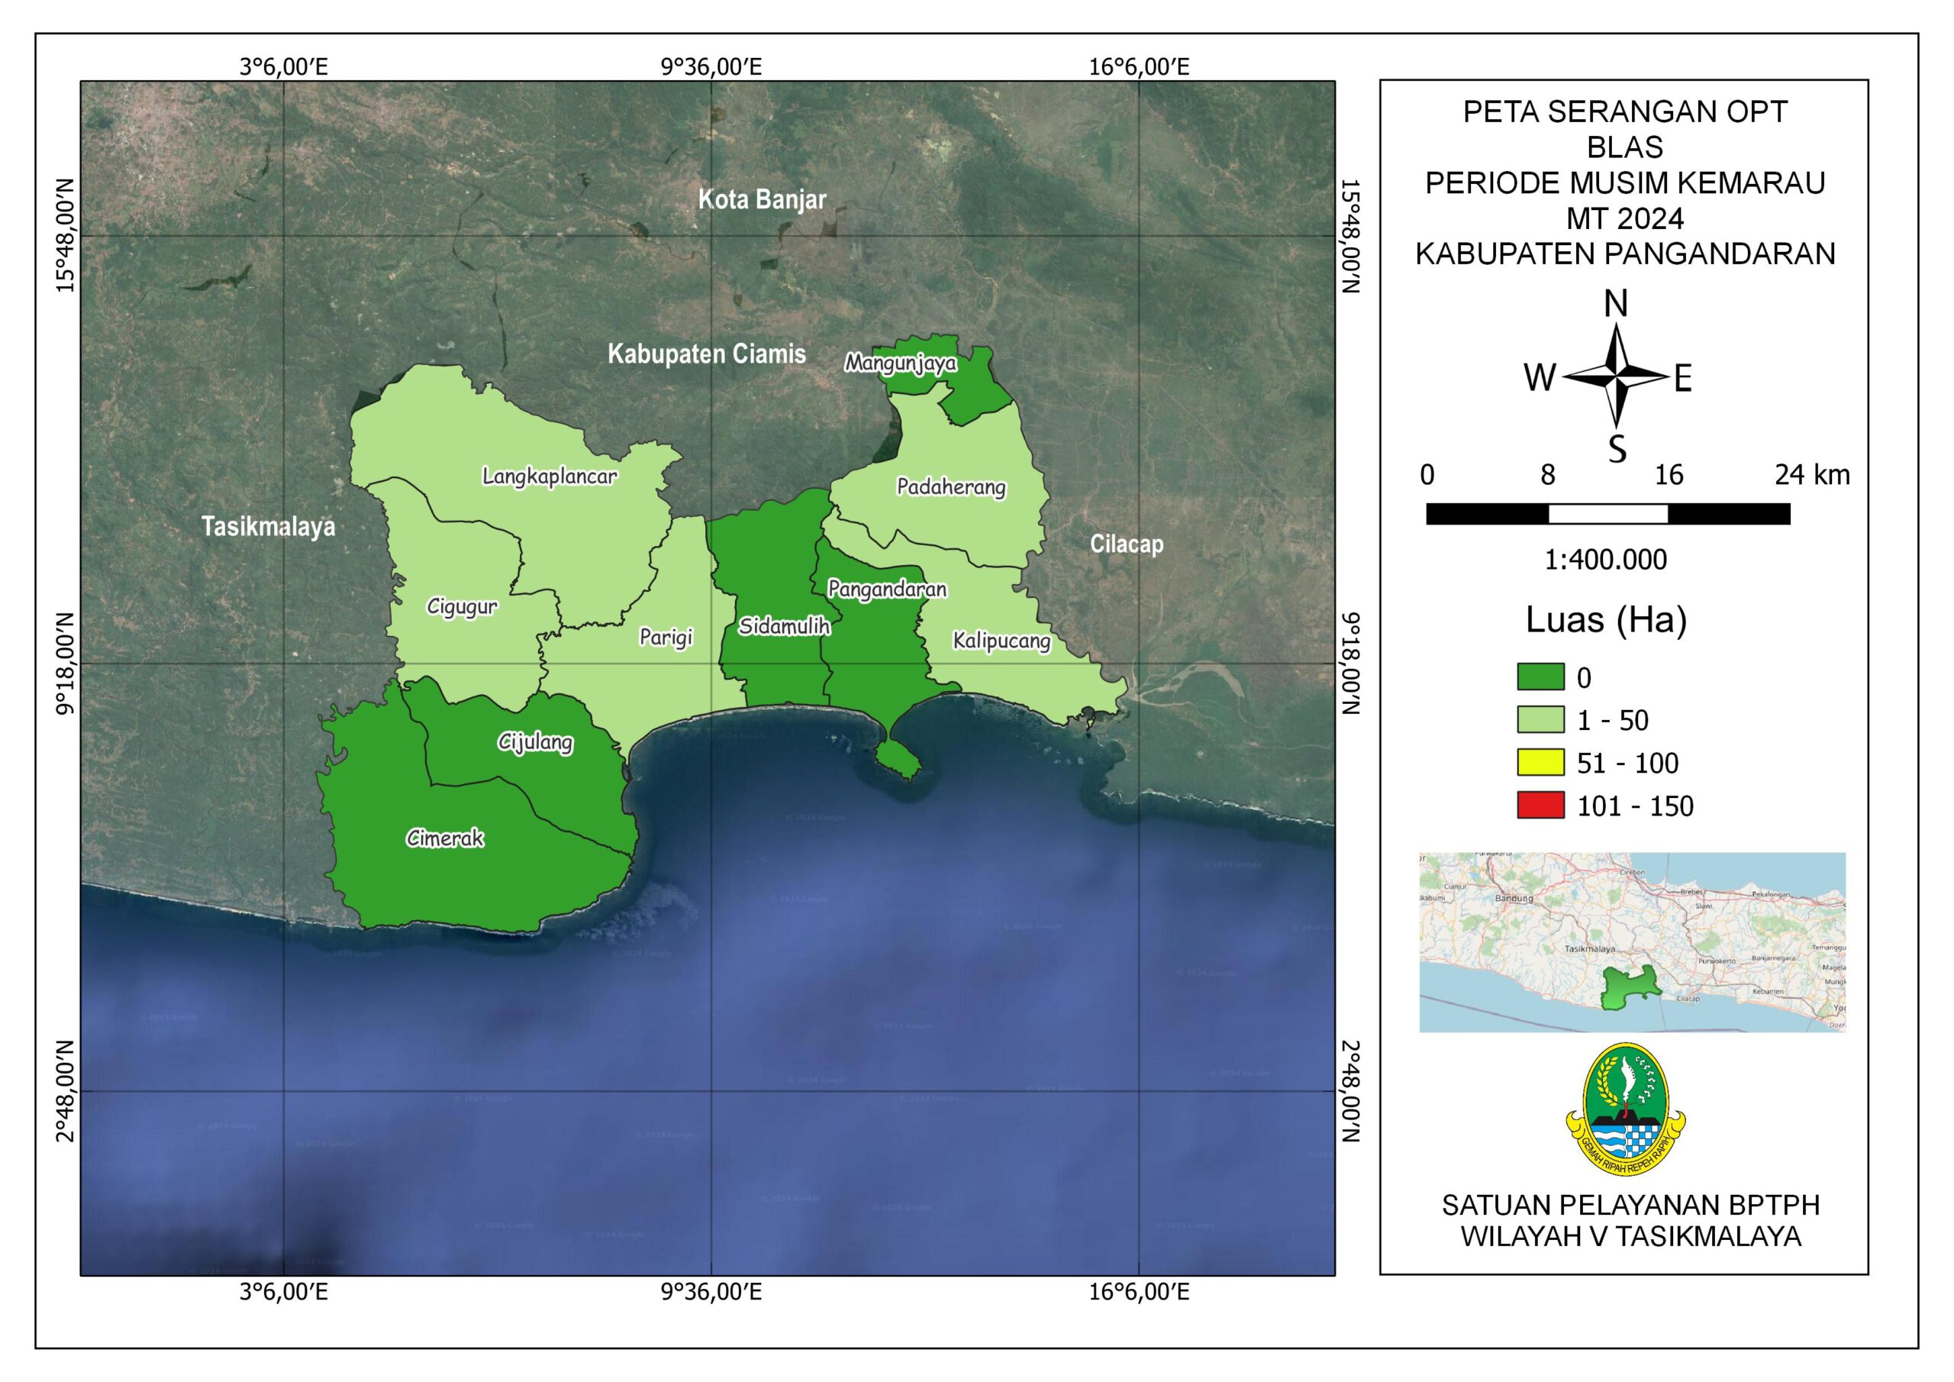Click the PETA SERANGAN OPT title text

(x=1625, y=111)
